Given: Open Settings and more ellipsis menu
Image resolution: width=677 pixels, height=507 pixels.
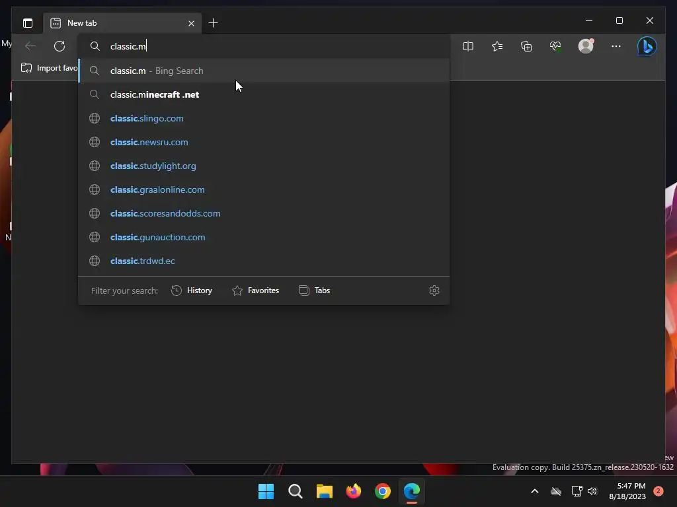Looking at the screenshot, I should click(x=616, y=46).
